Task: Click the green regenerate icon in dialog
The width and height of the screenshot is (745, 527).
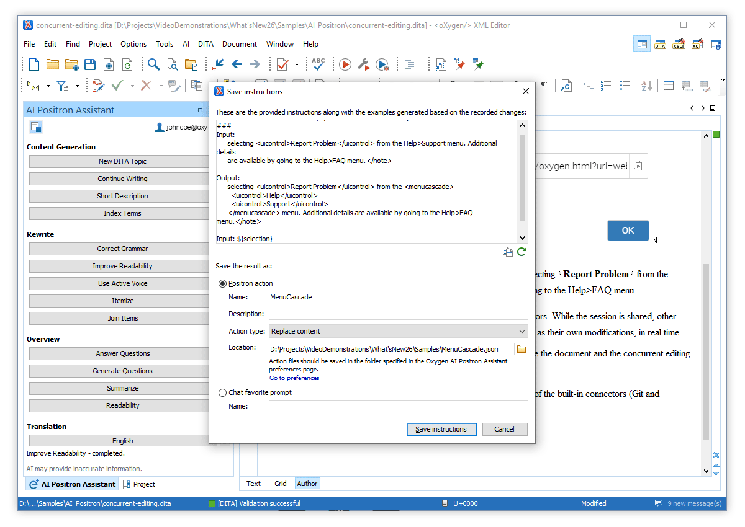Action: [521, 252]
